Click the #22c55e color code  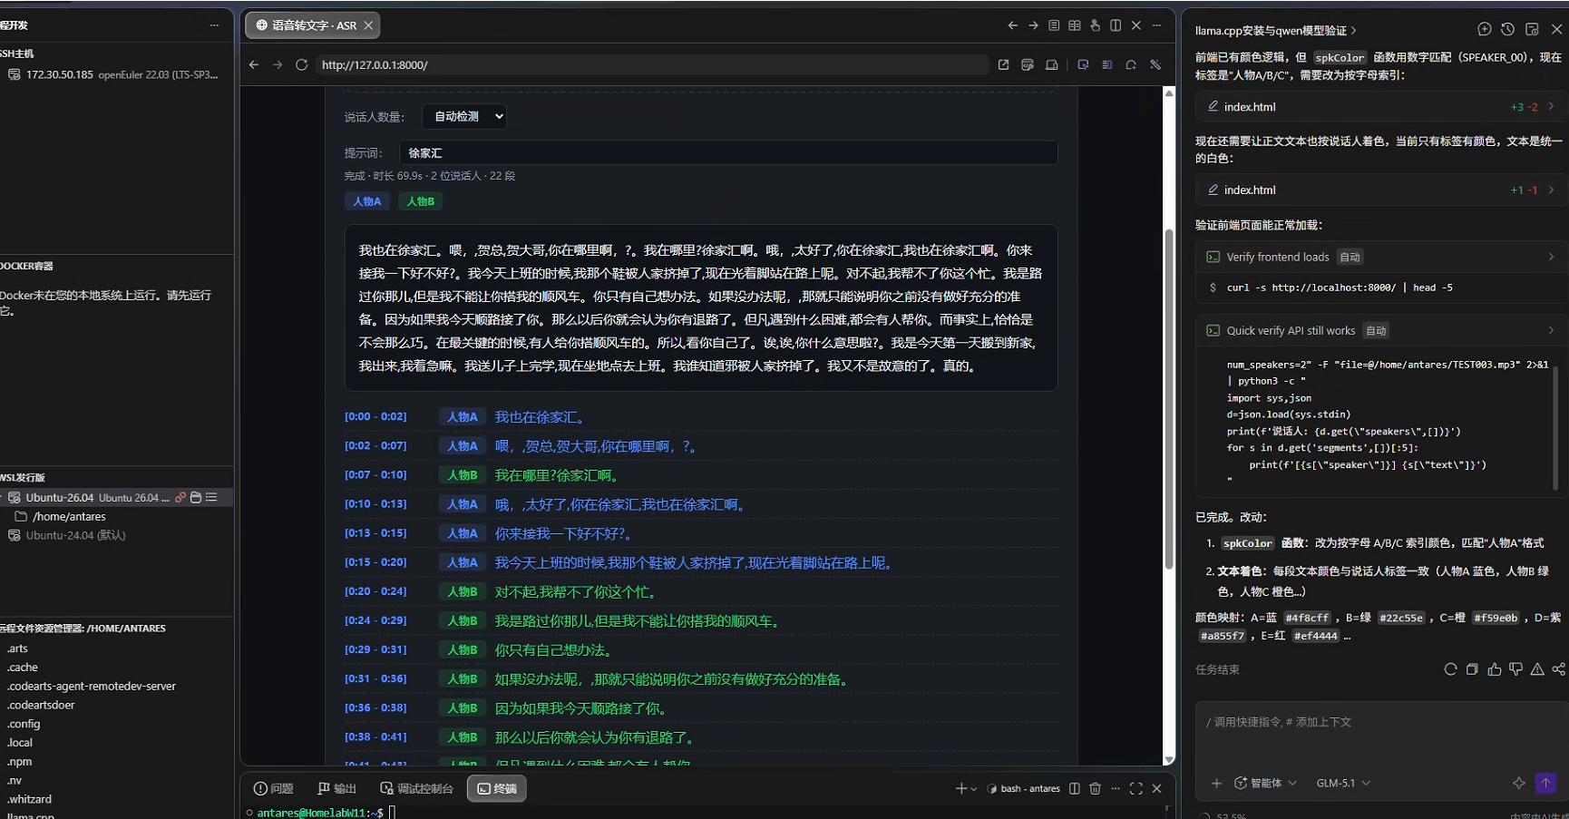1401,618
